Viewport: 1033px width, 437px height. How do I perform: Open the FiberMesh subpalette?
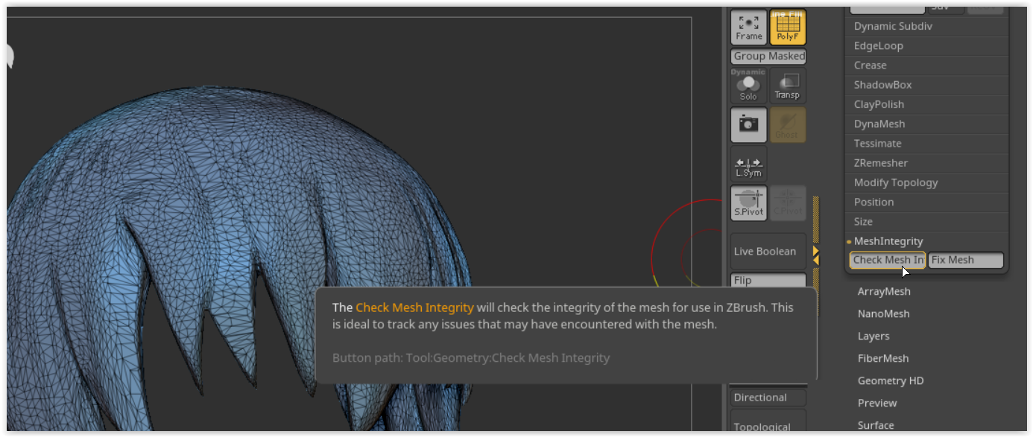pos(883,358)
